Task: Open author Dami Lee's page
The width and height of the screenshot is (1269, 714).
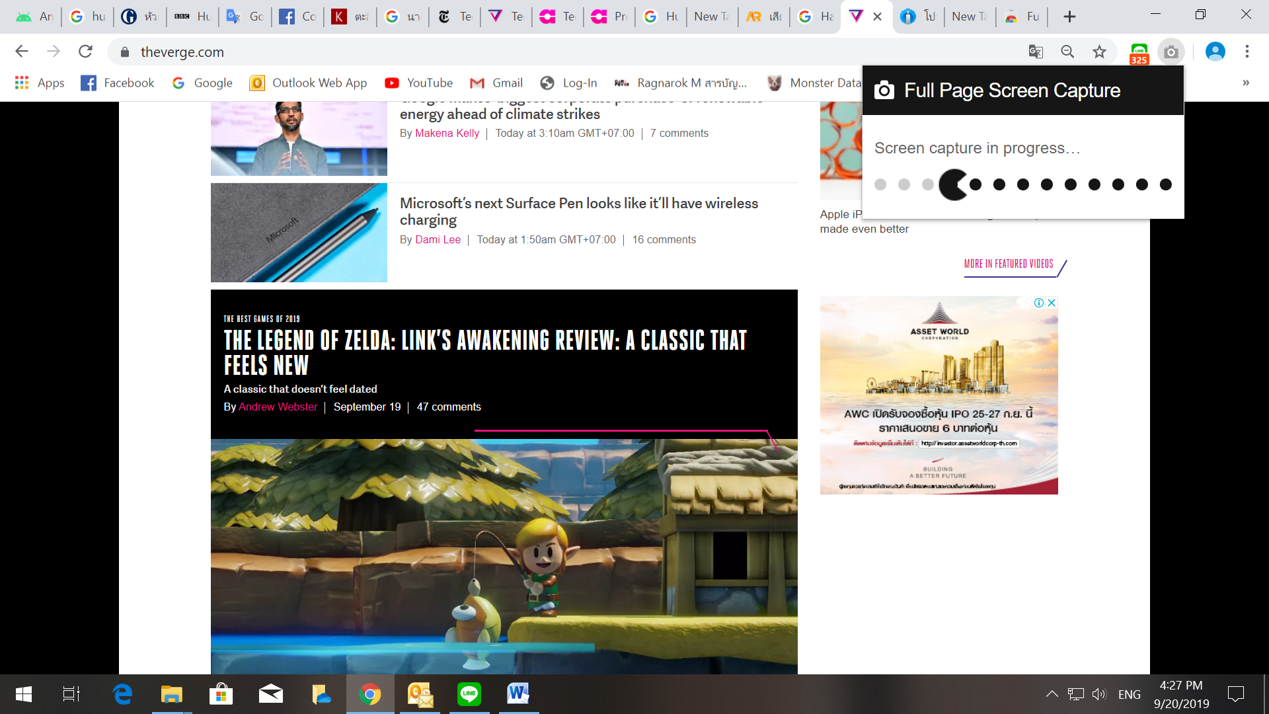Action: pyautogui.click(x=438, y=239)
